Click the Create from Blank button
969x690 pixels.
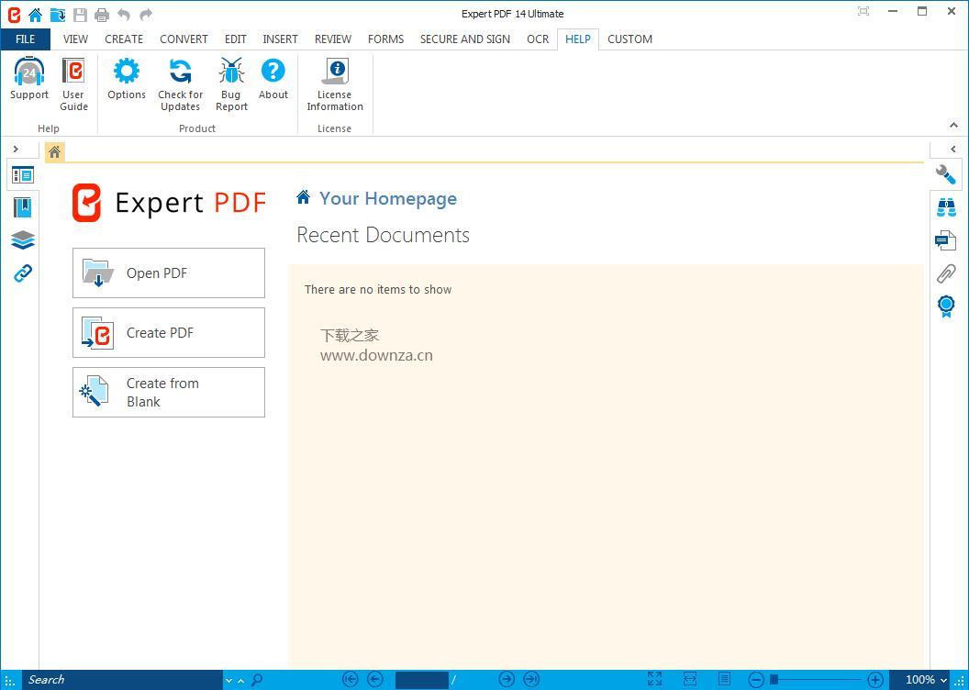tap(169, 393)
